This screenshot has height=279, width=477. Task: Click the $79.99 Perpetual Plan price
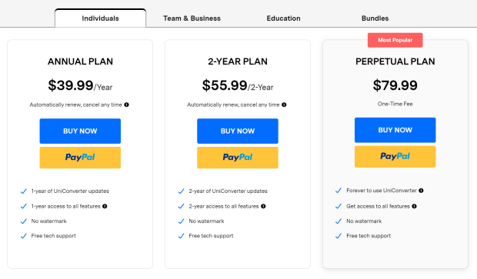click(395, 85)
